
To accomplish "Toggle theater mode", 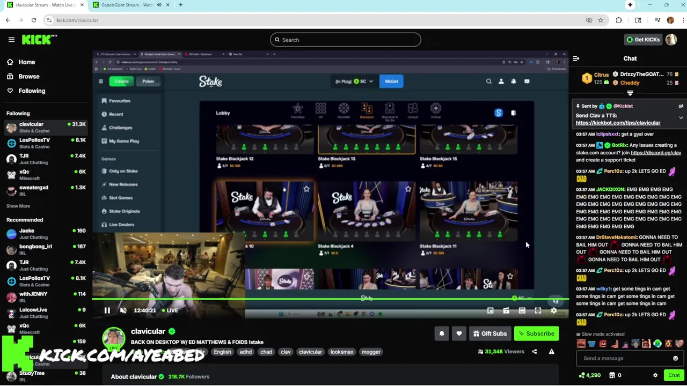I will click(x=522, y=310).
